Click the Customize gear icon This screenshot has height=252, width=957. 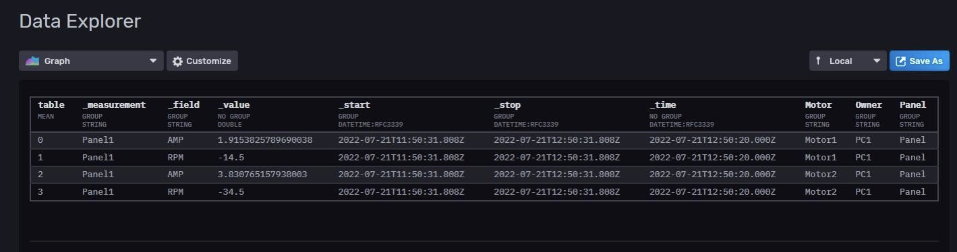pos(177,61)
